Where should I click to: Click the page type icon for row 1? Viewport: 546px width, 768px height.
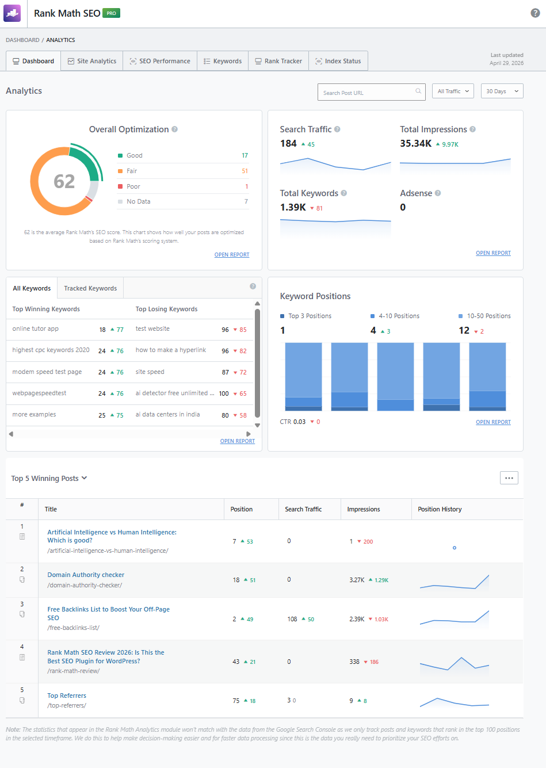pyautogui.click(x=22, y=536)
